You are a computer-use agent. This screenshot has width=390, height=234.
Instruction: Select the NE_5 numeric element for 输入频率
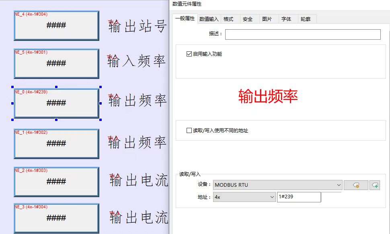coord(56,63)
